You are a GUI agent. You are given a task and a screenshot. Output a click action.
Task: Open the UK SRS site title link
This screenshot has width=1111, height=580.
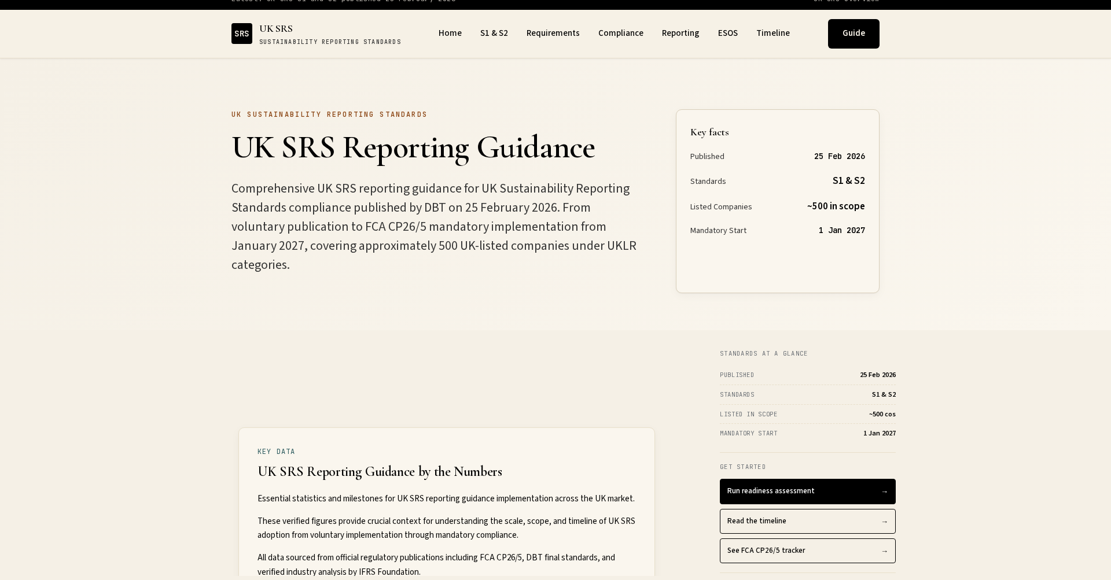point(276,29)
